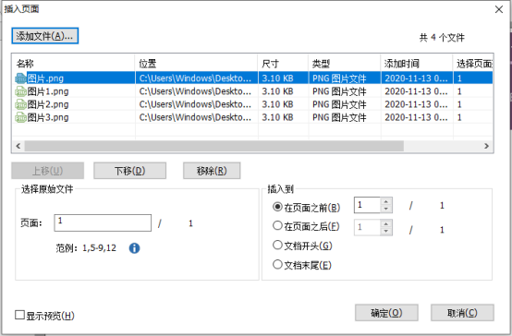Click the added time cell of 图片3.png
Screen dimensions: 512x336
coord(417,117)
